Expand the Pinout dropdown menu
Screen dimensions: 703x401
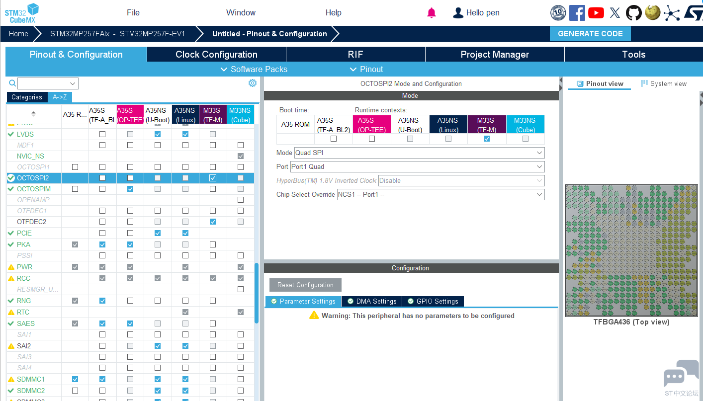coord(366,69)
